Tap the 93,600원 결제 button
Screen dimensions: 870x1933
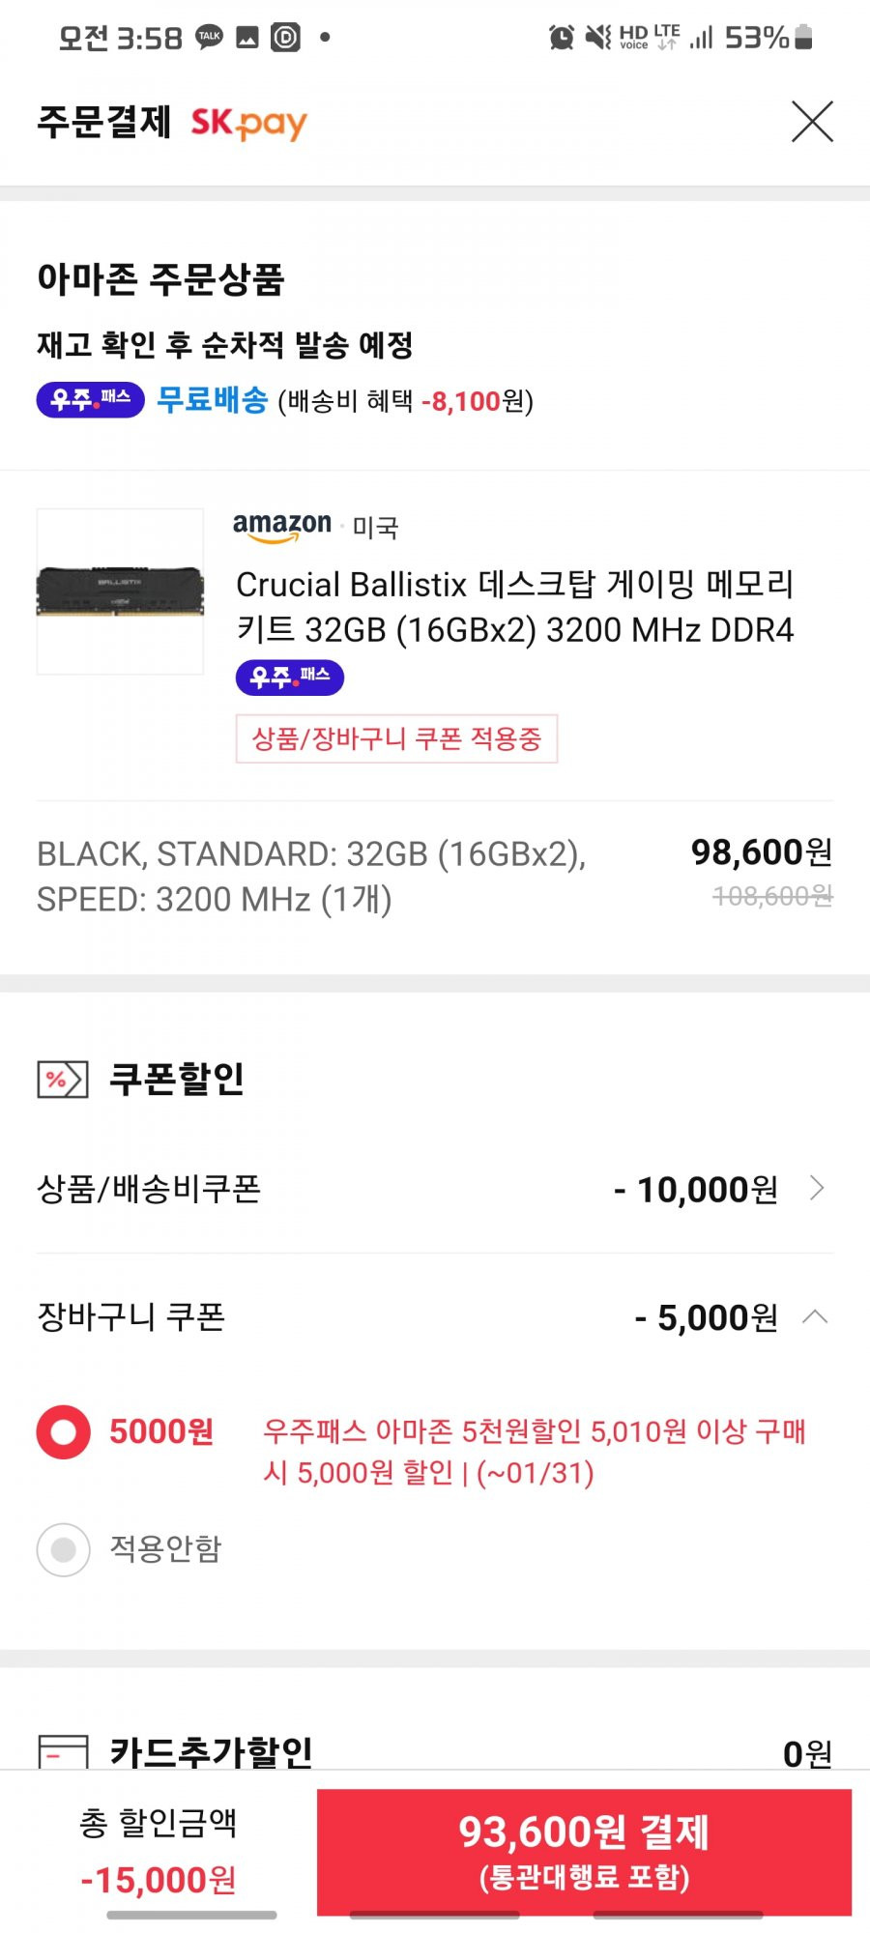click(584, 1852)
